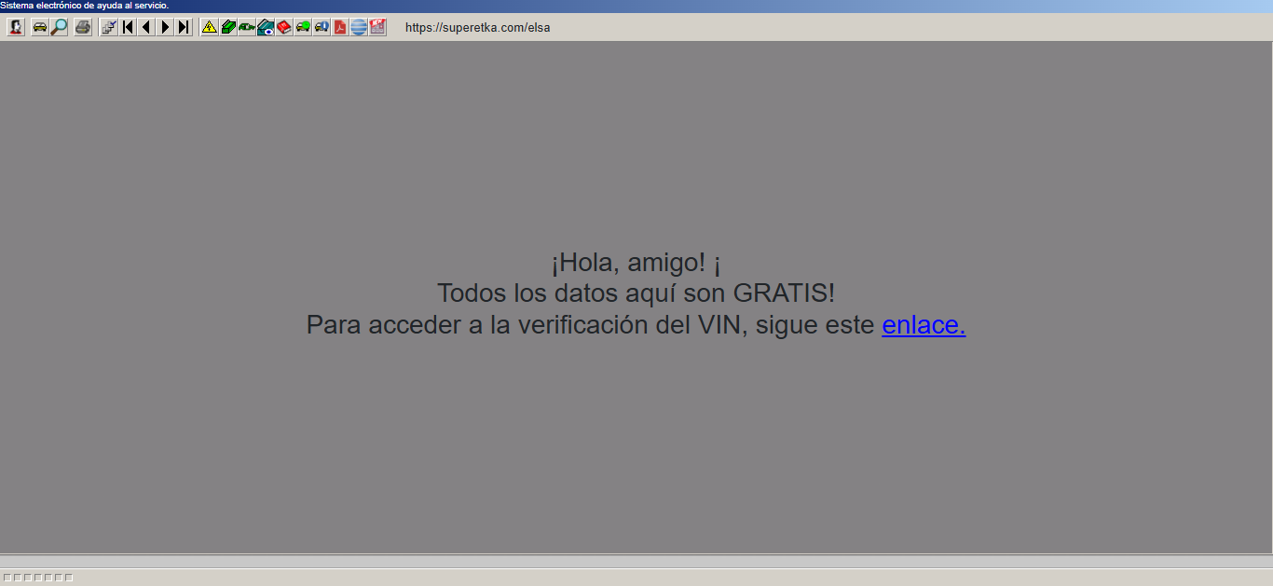Click the blue globe icon

[359, 27]
